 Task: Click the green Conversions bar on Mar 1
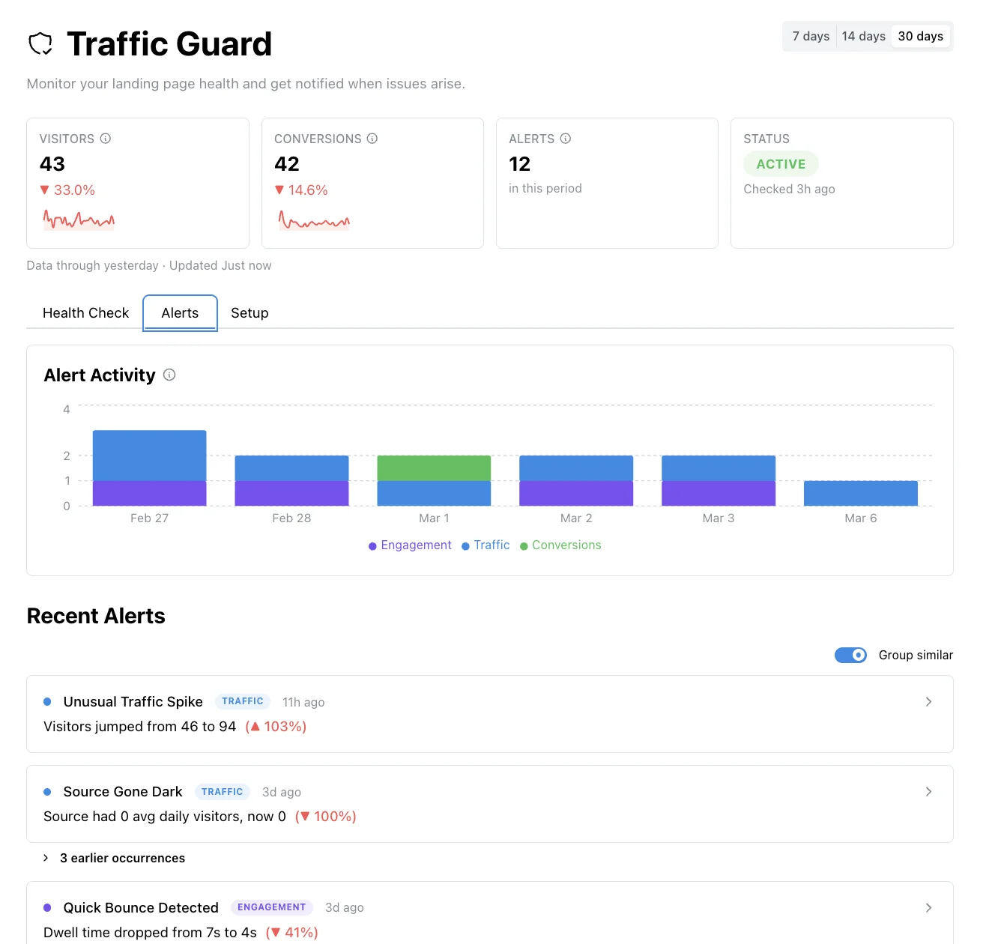coord(434,467)
